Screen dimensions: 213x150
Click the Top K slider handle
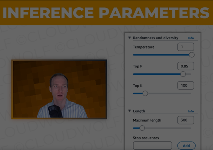coord(145,94)
